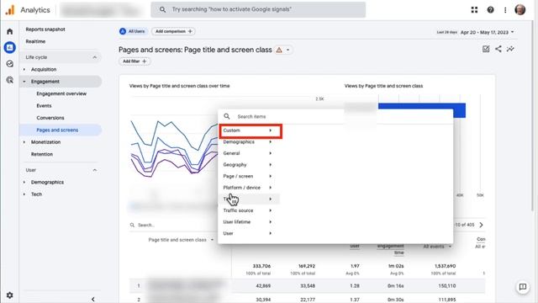Open the Custom dimension category
538x303 pixels.
[251, 130]
